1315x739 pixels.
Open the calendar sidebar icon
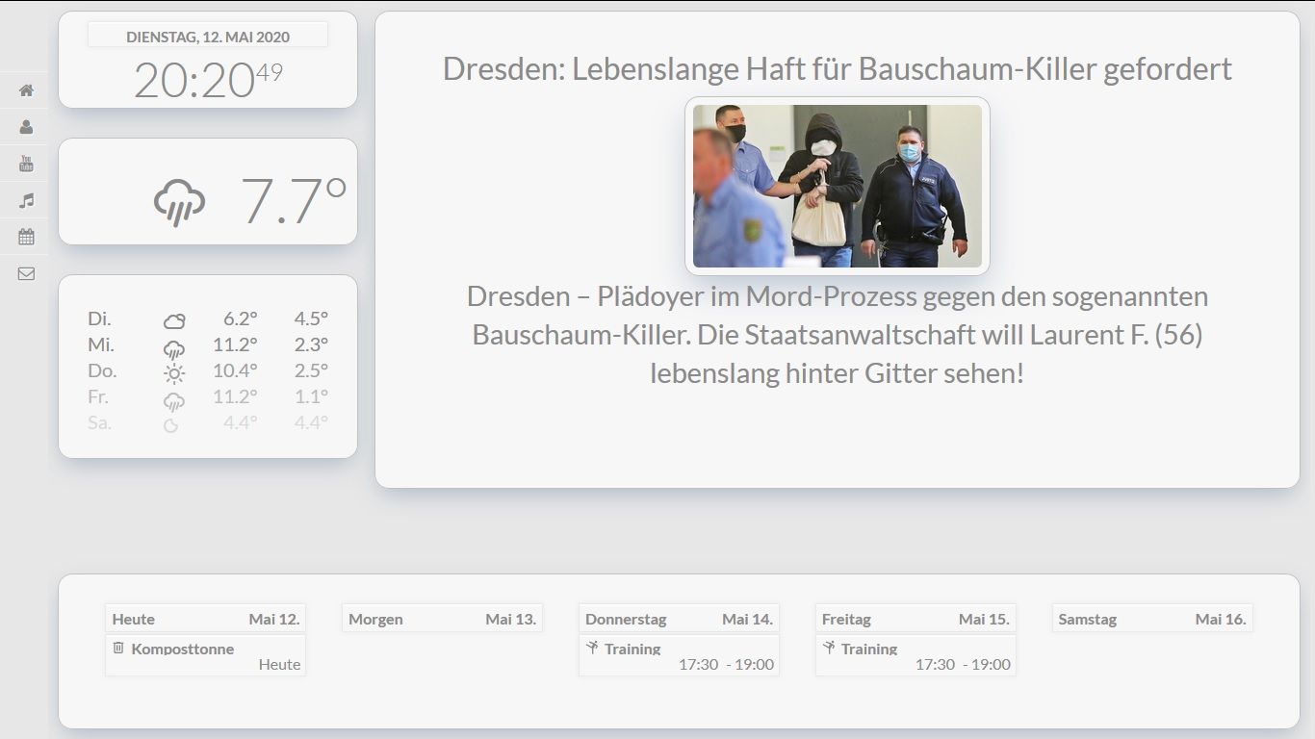point(26,237)
